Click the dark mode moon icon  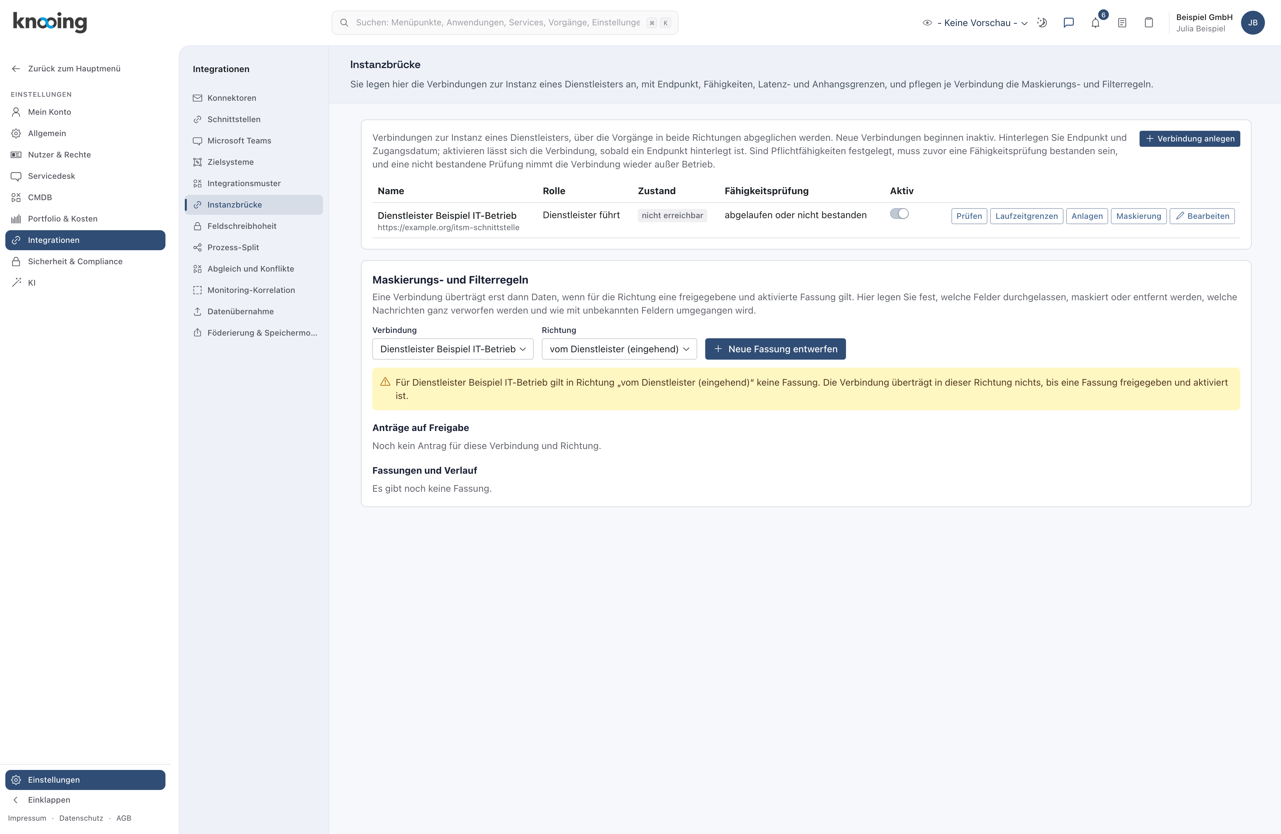[1042, 23]
